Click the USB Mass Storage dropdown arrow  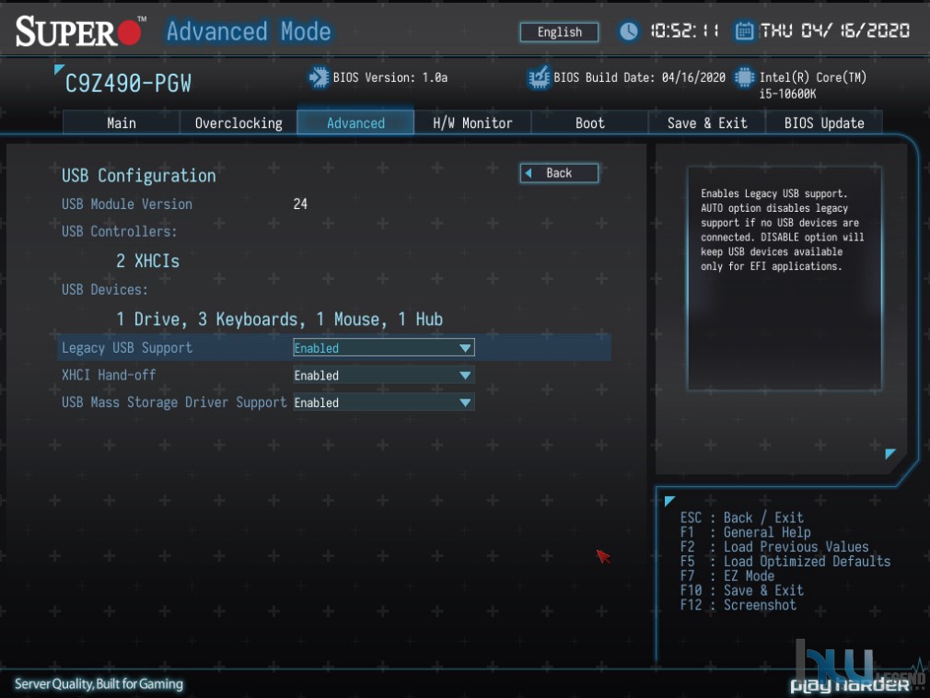[x=465, y=402]
